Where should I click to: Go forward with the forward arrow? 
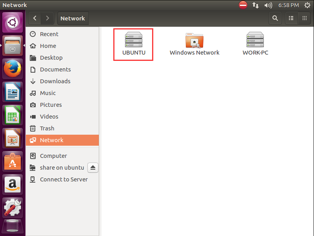[47, 18]
